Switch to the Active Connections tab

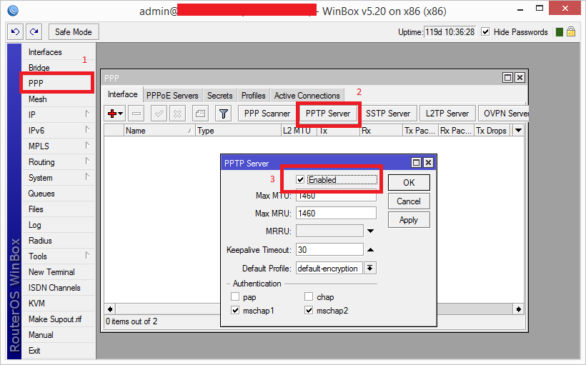point(307,96)
